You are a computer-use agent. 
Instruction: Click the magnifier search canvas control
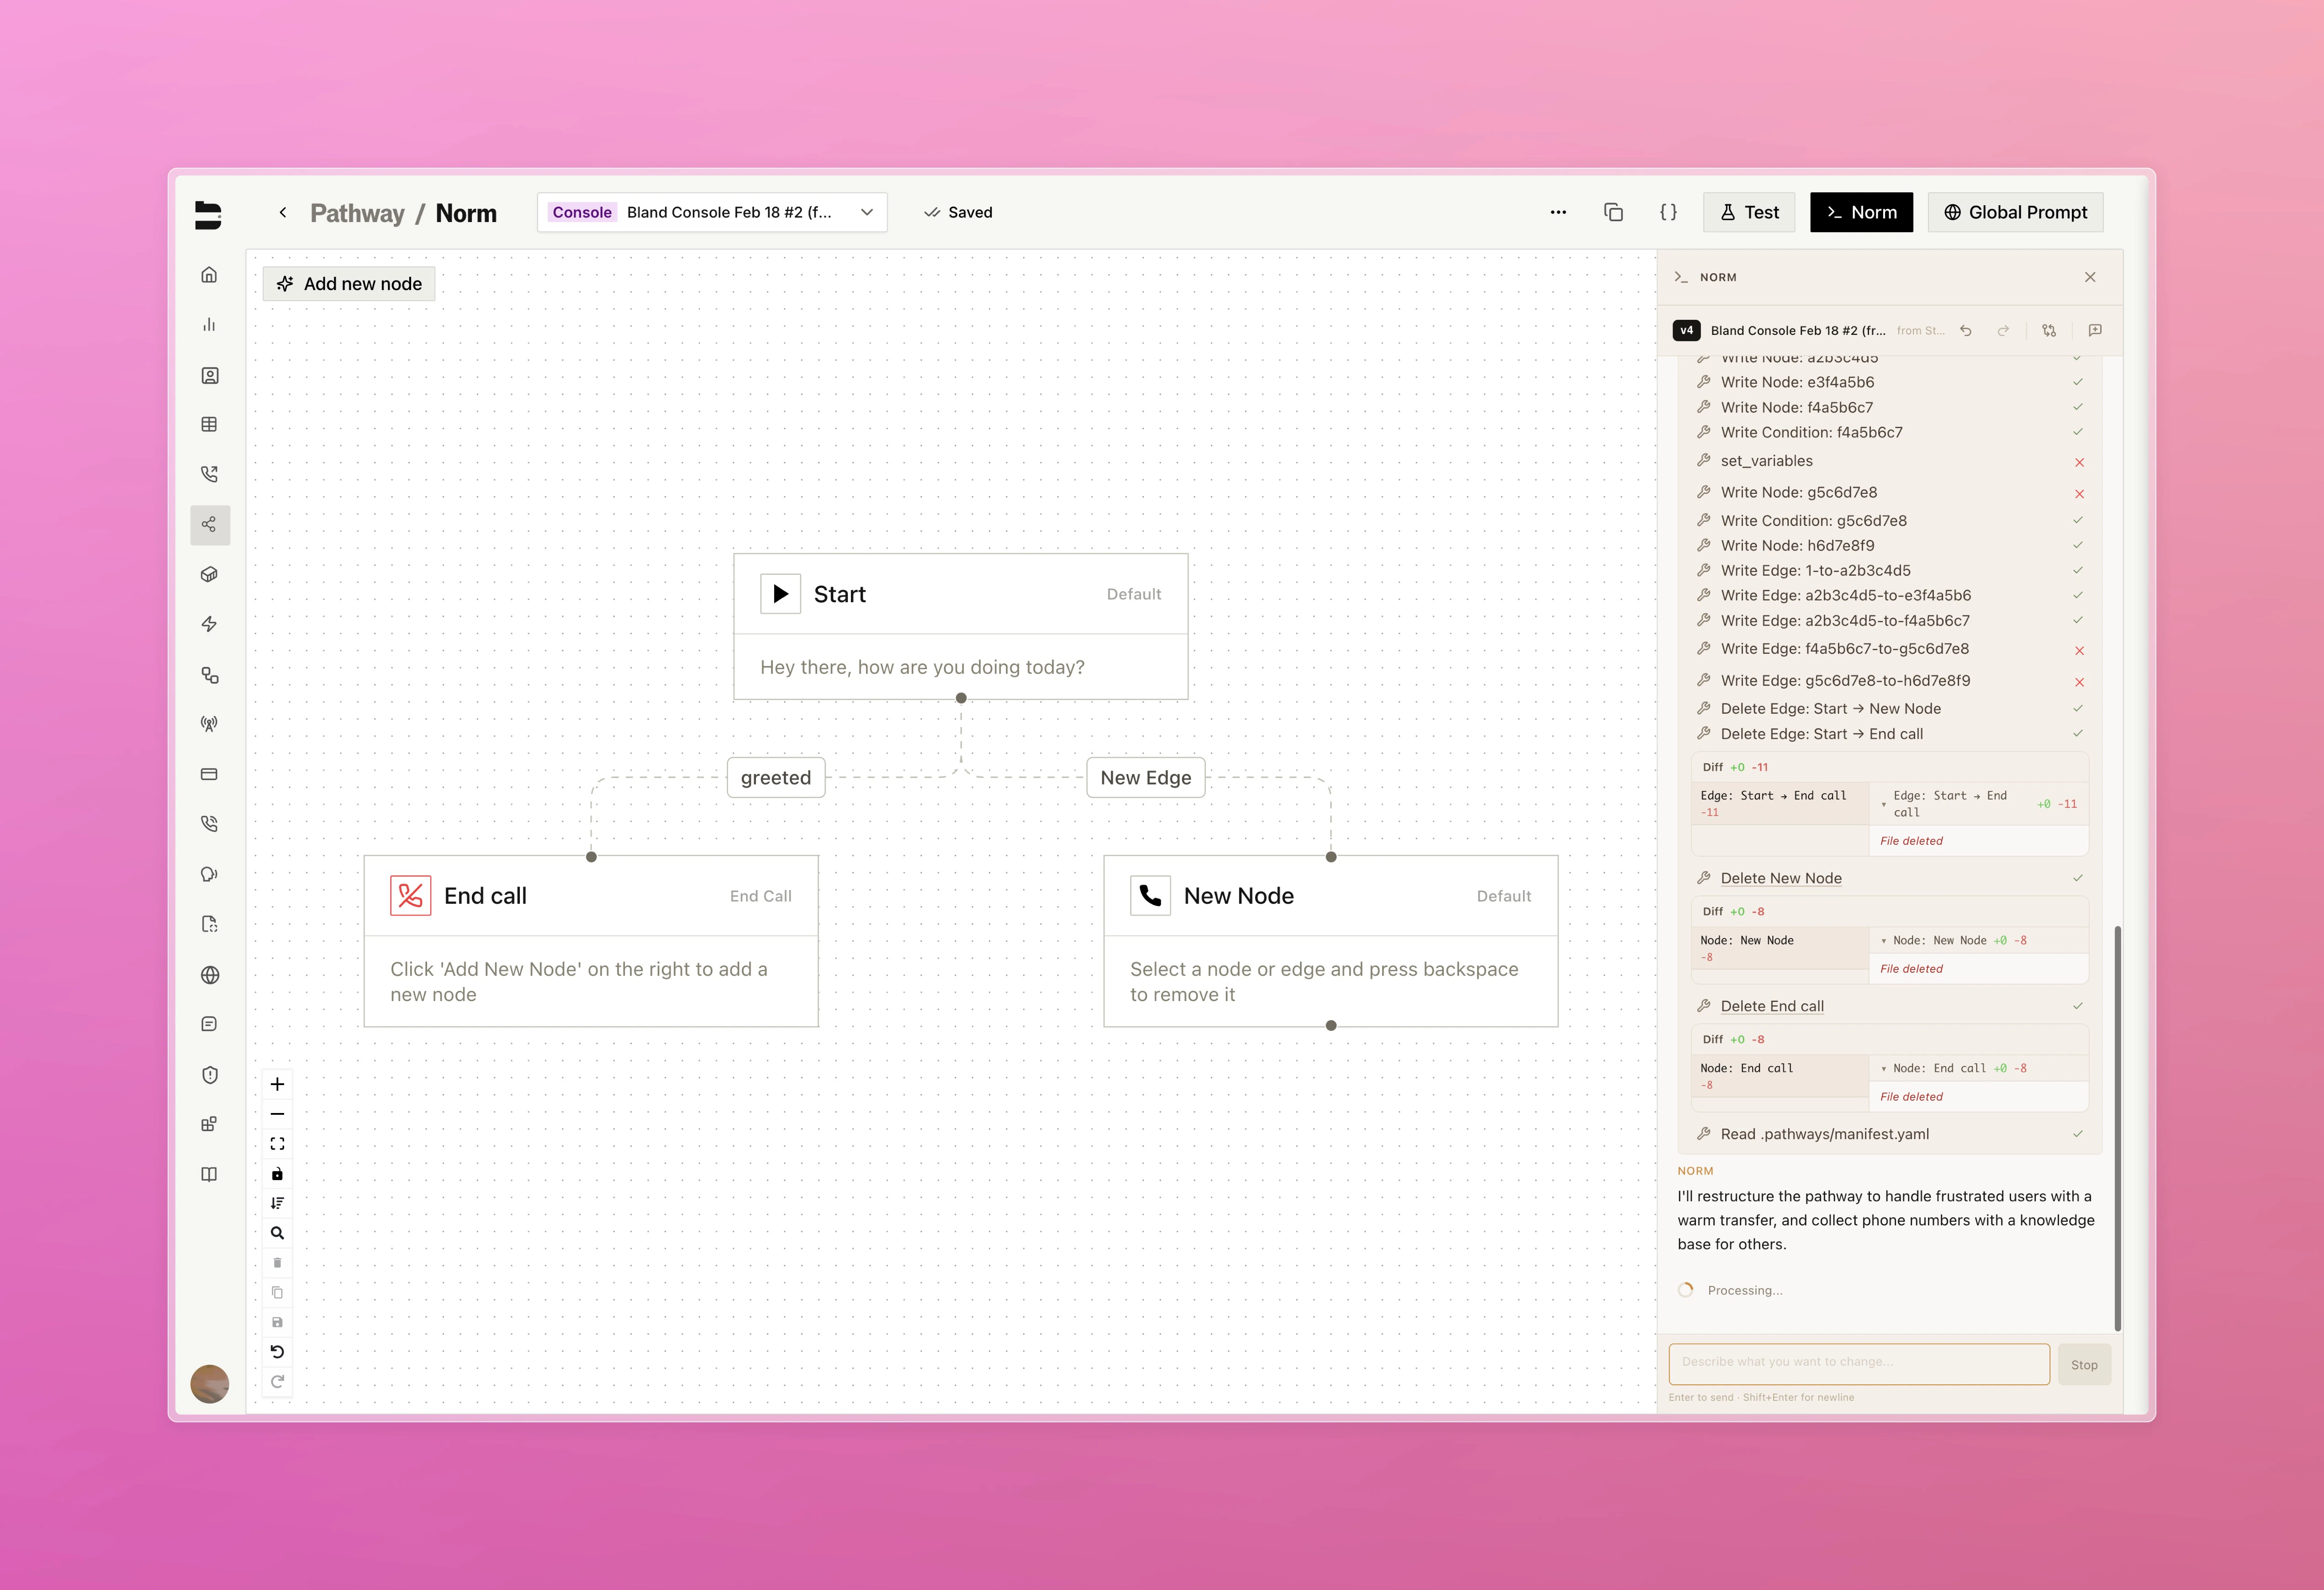(277, 1233)
